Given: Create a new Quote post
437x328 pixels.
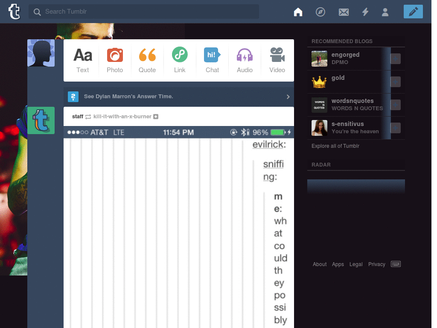Looking at the screenshot, I should click(x=147, y=61).
